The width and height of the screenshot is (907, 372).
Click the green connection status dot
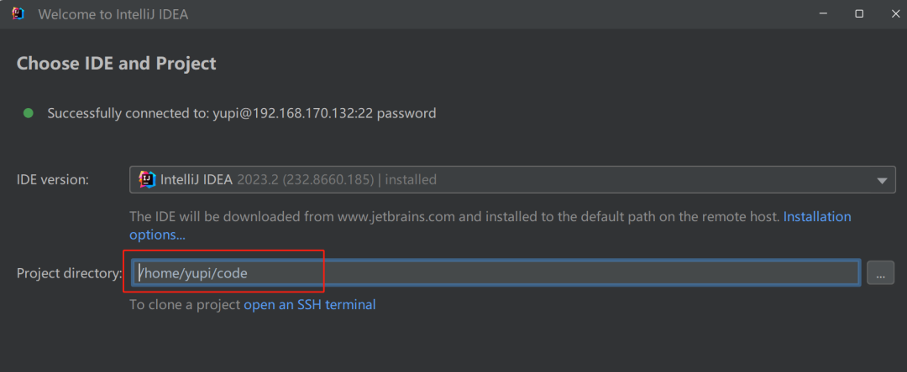pos(29,113)
